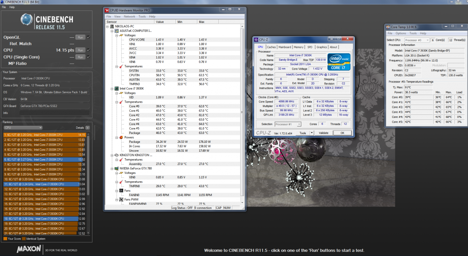Collapse the ASUSTeK COMPUTER node
The height and width of the screenshot is (256, 468).
click(112, 31)
